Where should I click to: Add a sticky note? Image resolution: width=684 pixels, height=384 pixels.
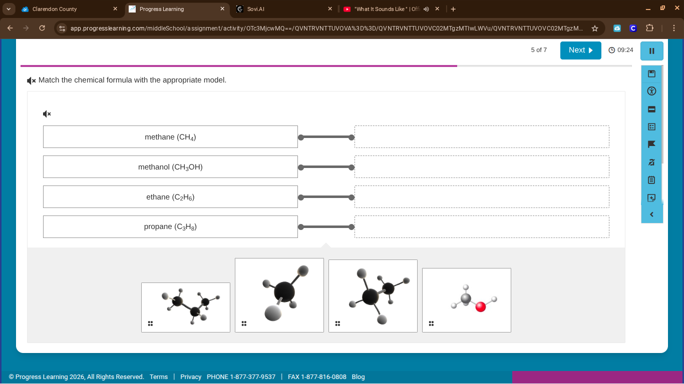[651, 197]
